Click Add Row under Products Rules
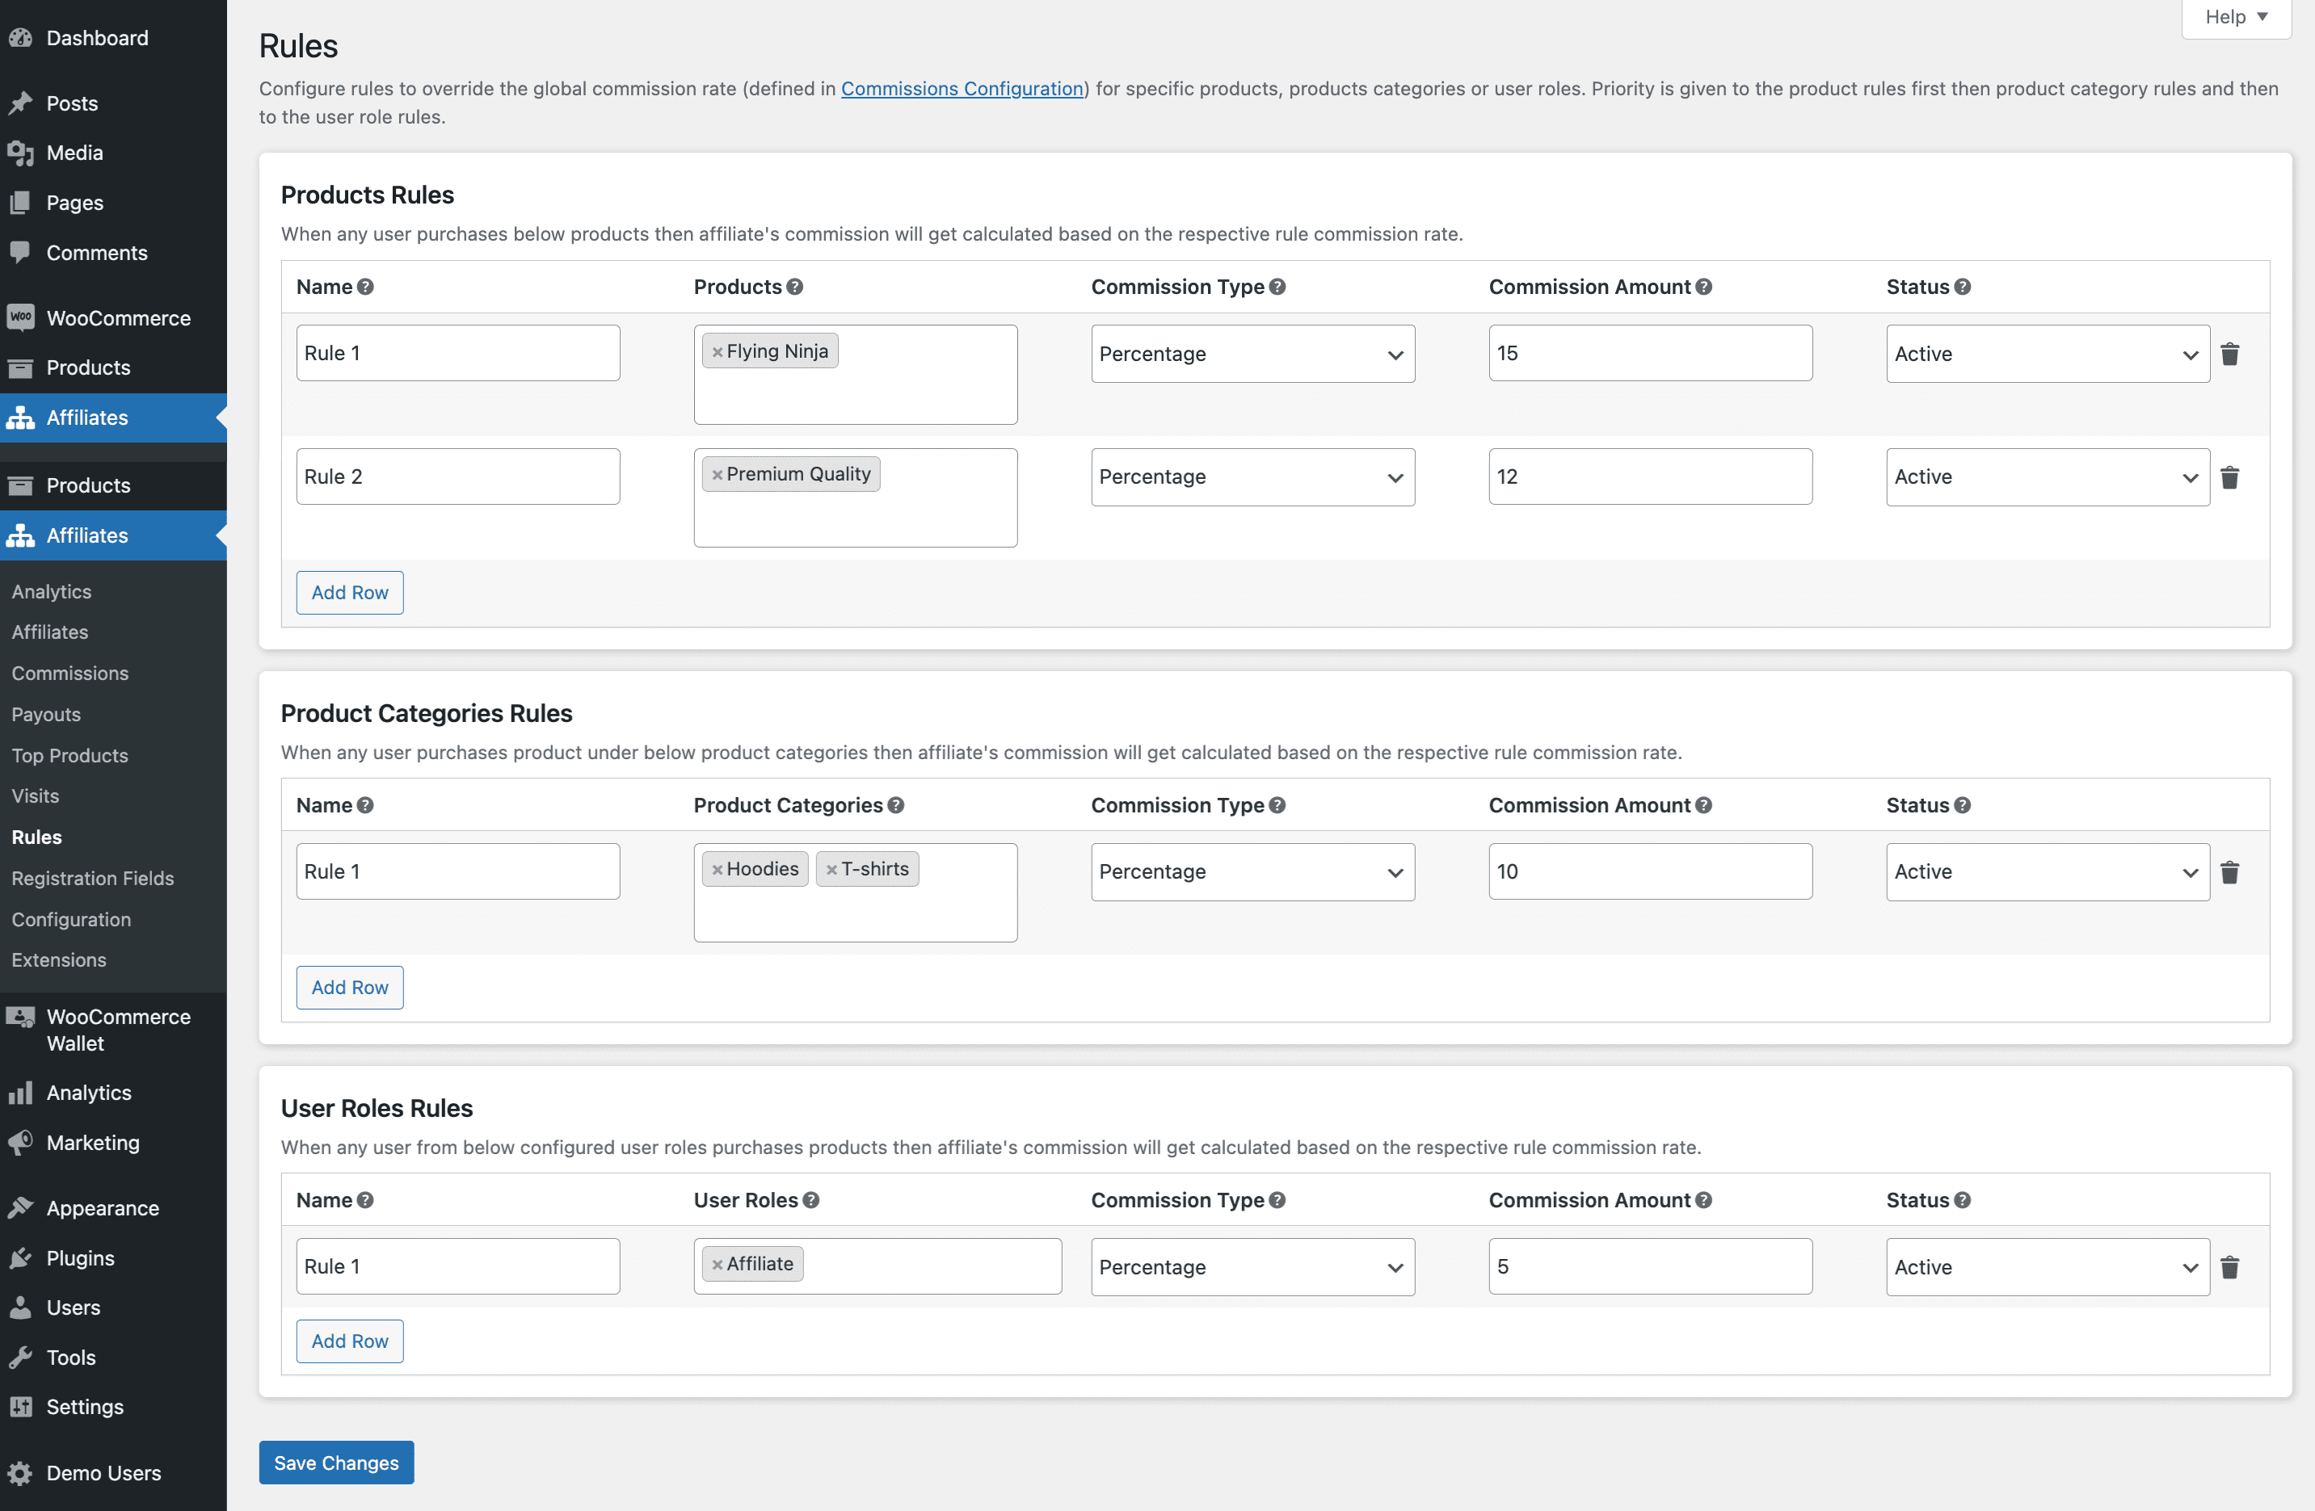 coord(349,592)
